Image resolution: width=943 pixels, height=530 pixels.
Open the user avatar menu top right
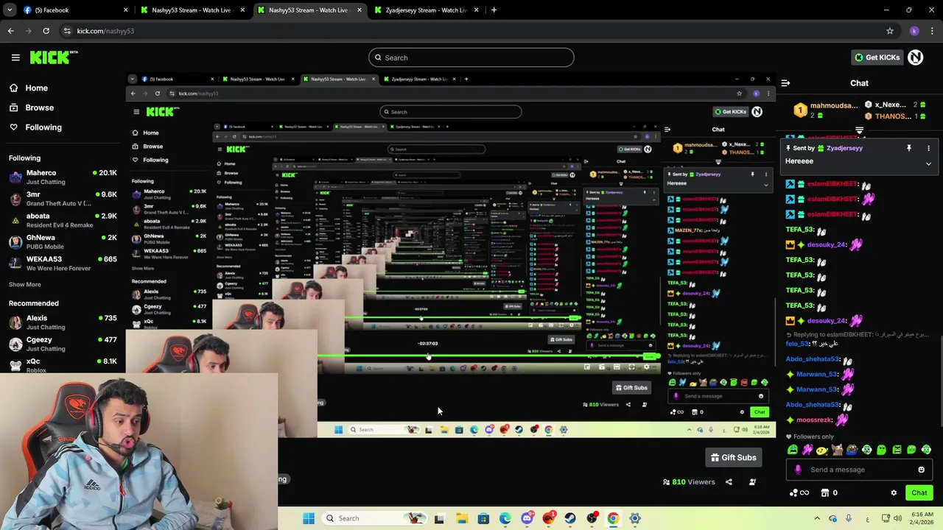pos(915,57)
